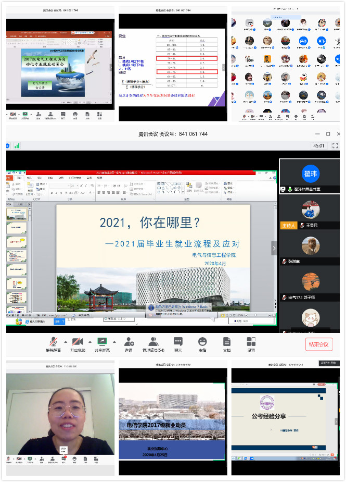Click the red 结束会议 button

(318, 344)
